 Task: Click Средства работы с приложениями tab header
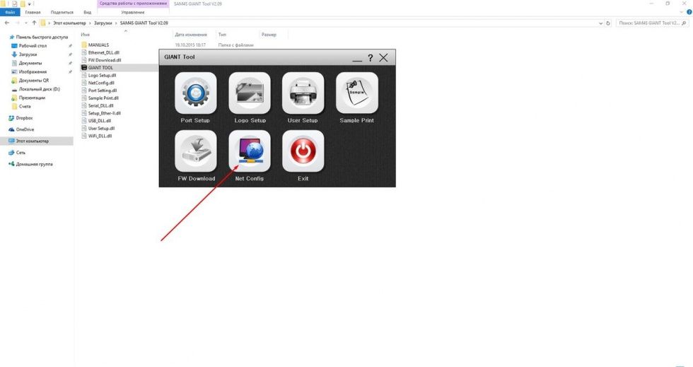pyautogui.click(x=133, y=4)
